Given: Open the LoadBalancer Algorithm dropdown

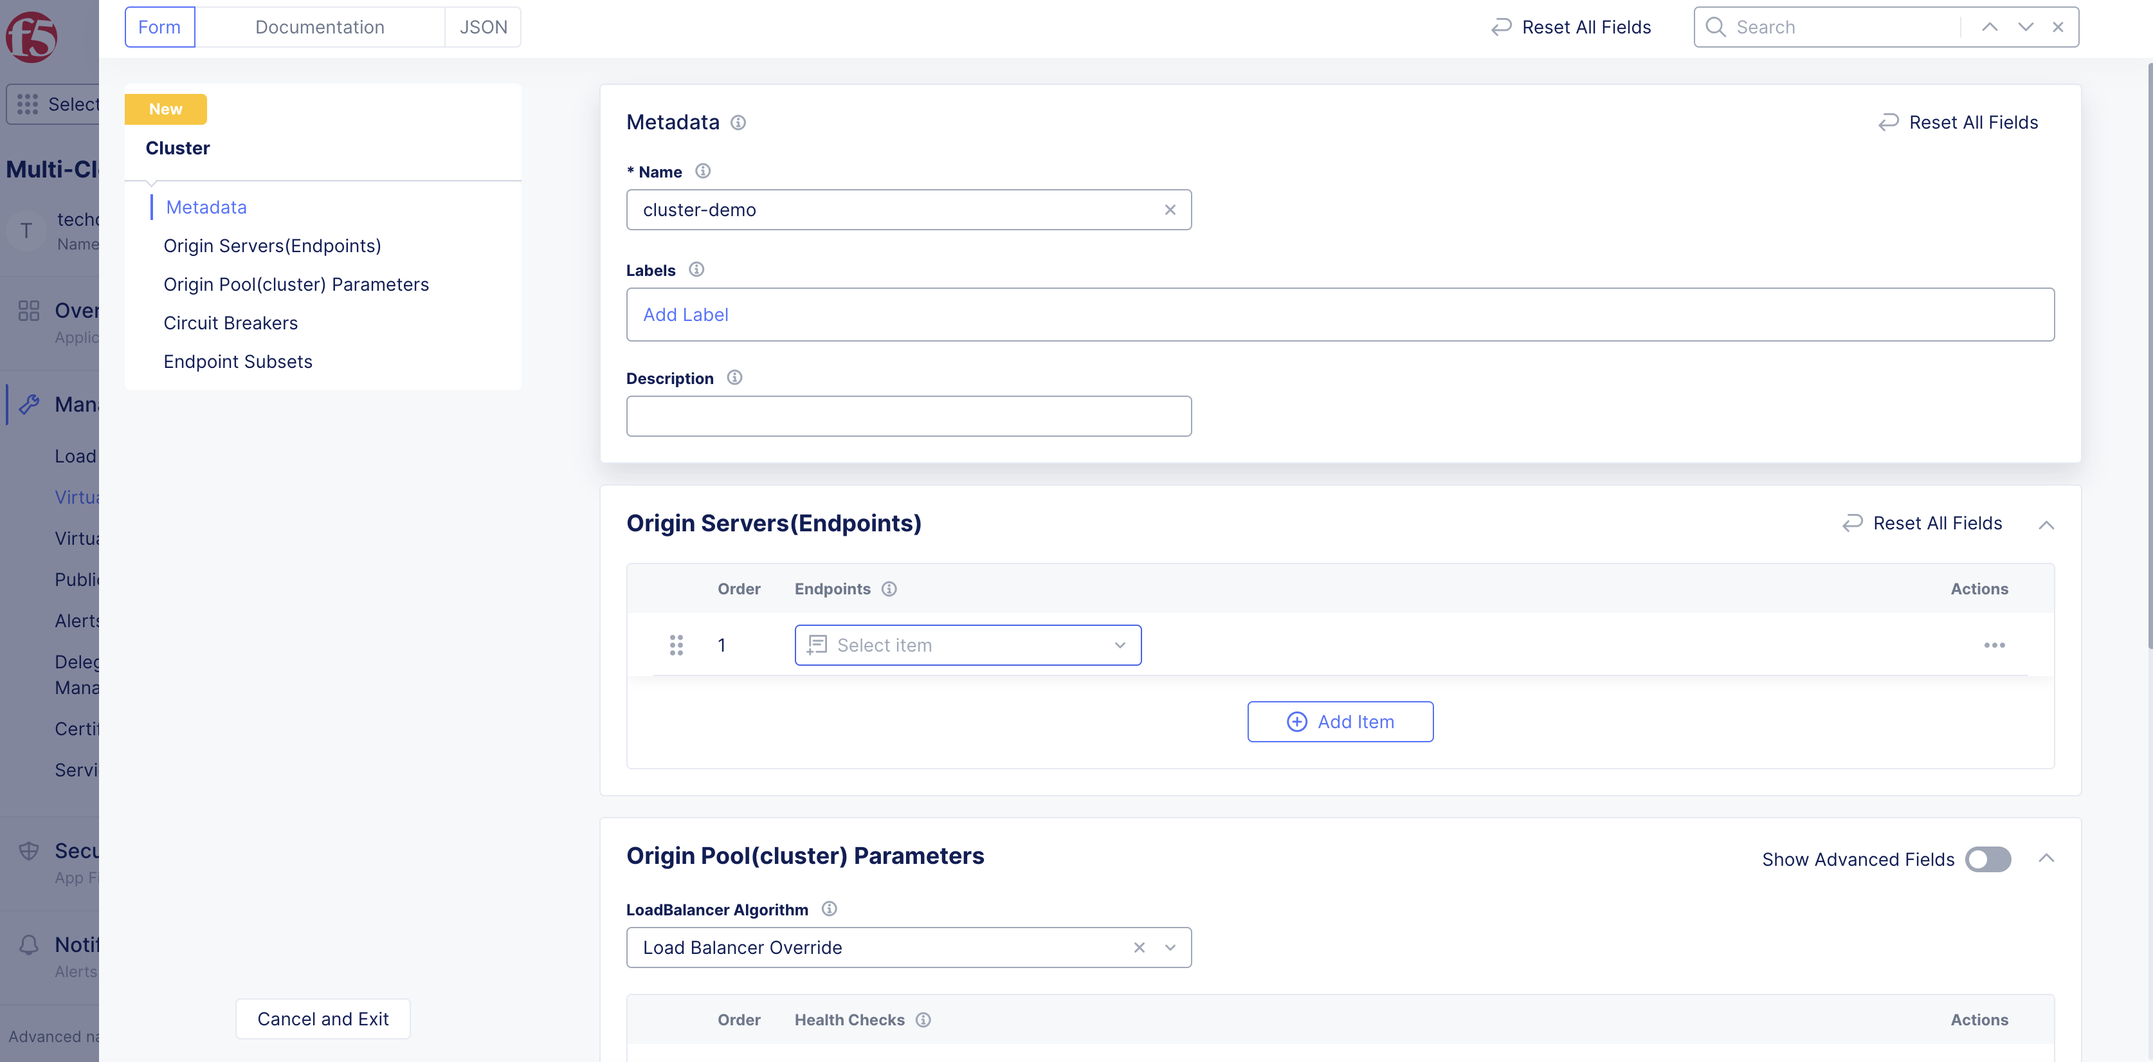Looking at the screenshot, I should [1170, 948].
